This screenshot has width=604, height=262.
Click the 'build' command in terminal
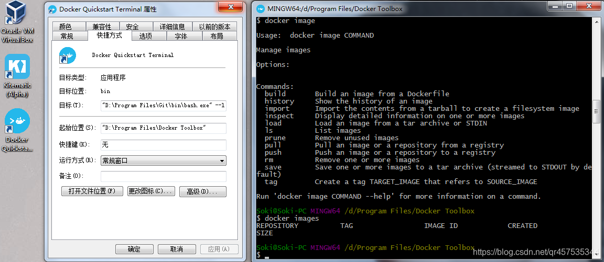point(275,94)
